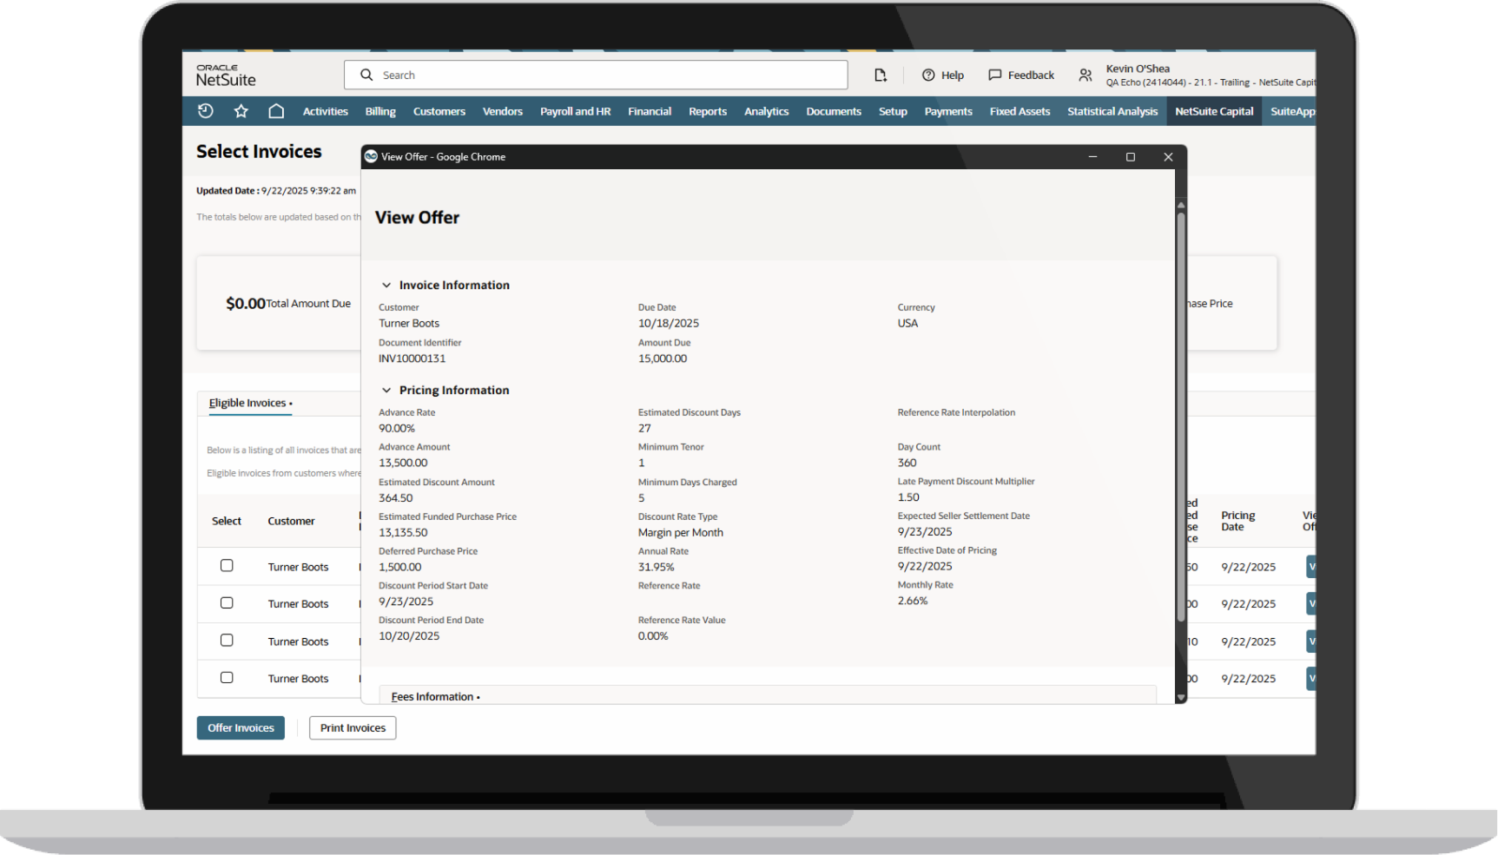Expand the Fees Information section
The width and height of the screenshot is (1498, 855).
[435, 696]
